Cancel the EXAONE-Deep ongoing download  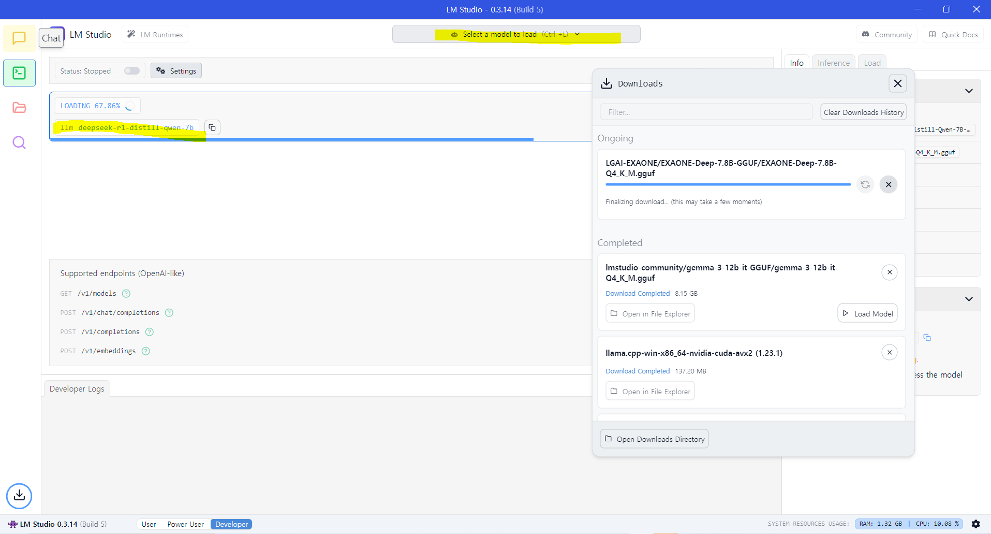tap(889, 184)
